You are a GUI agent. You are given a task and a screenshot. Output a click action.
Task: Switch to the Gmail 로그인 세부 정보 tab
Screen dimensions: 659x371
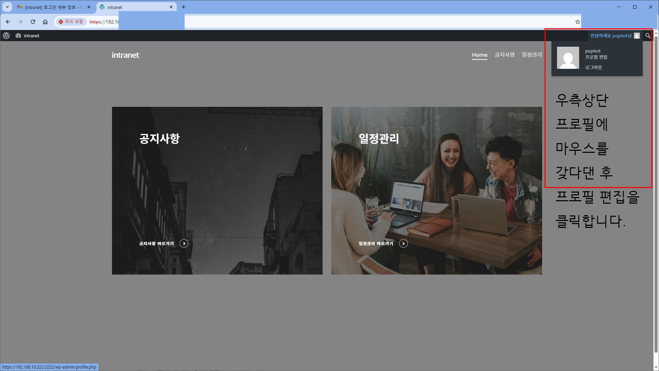[x=52, y=7]
